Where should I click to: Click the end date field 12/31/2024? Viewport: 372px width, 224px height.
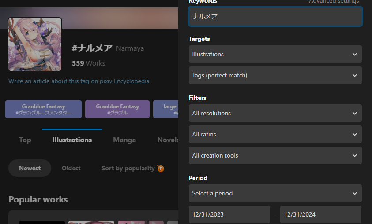(x=321, y=214)
